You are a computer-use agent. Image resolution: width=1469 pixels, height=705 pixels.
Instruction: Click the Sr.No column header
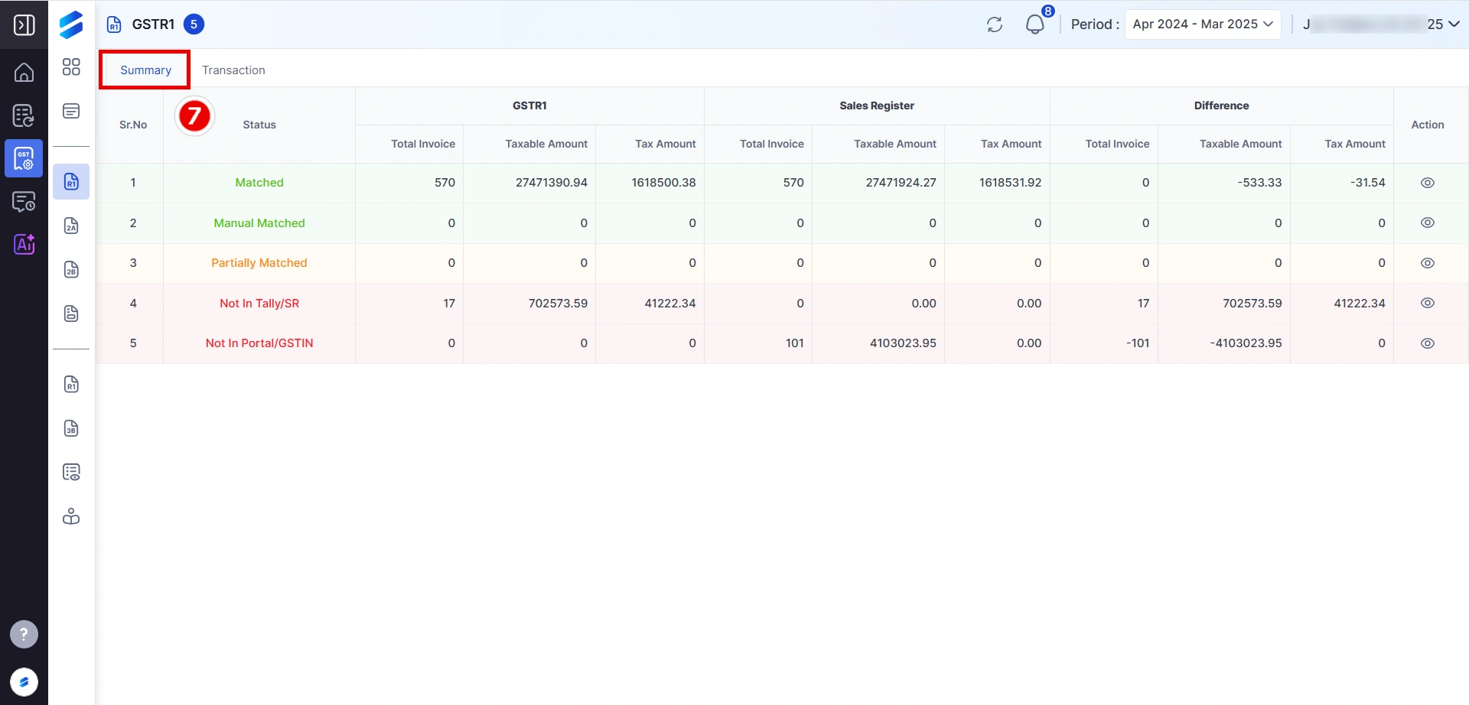click(133, 125)
